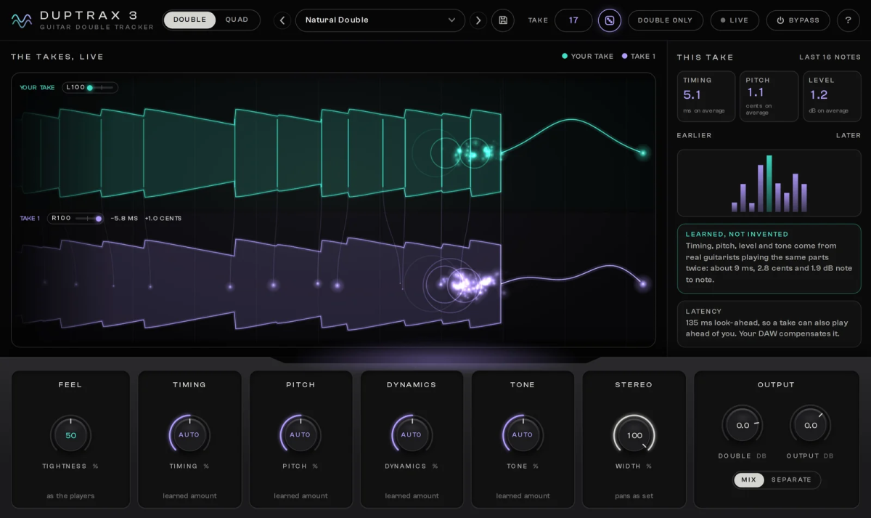The width and height of the screenshot is (871, 518).
Task: Click the Tightness knob set to 50
Action: click(70, 435)
